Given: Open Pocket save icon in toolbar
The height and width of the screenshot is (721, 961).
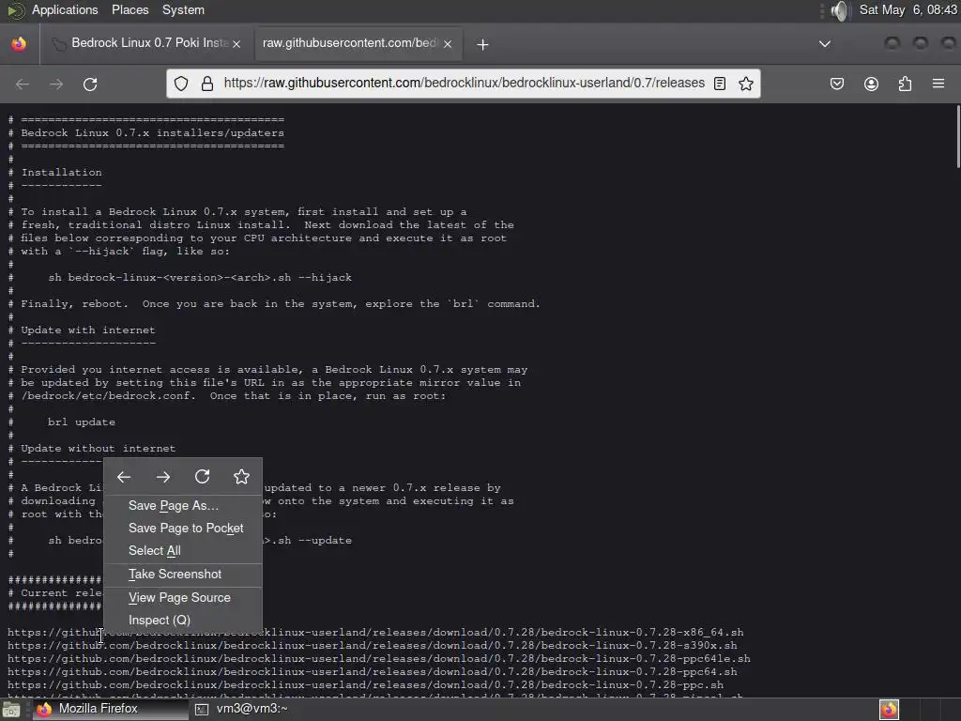Looking at the screenshot, I should (x=837, y=84).
